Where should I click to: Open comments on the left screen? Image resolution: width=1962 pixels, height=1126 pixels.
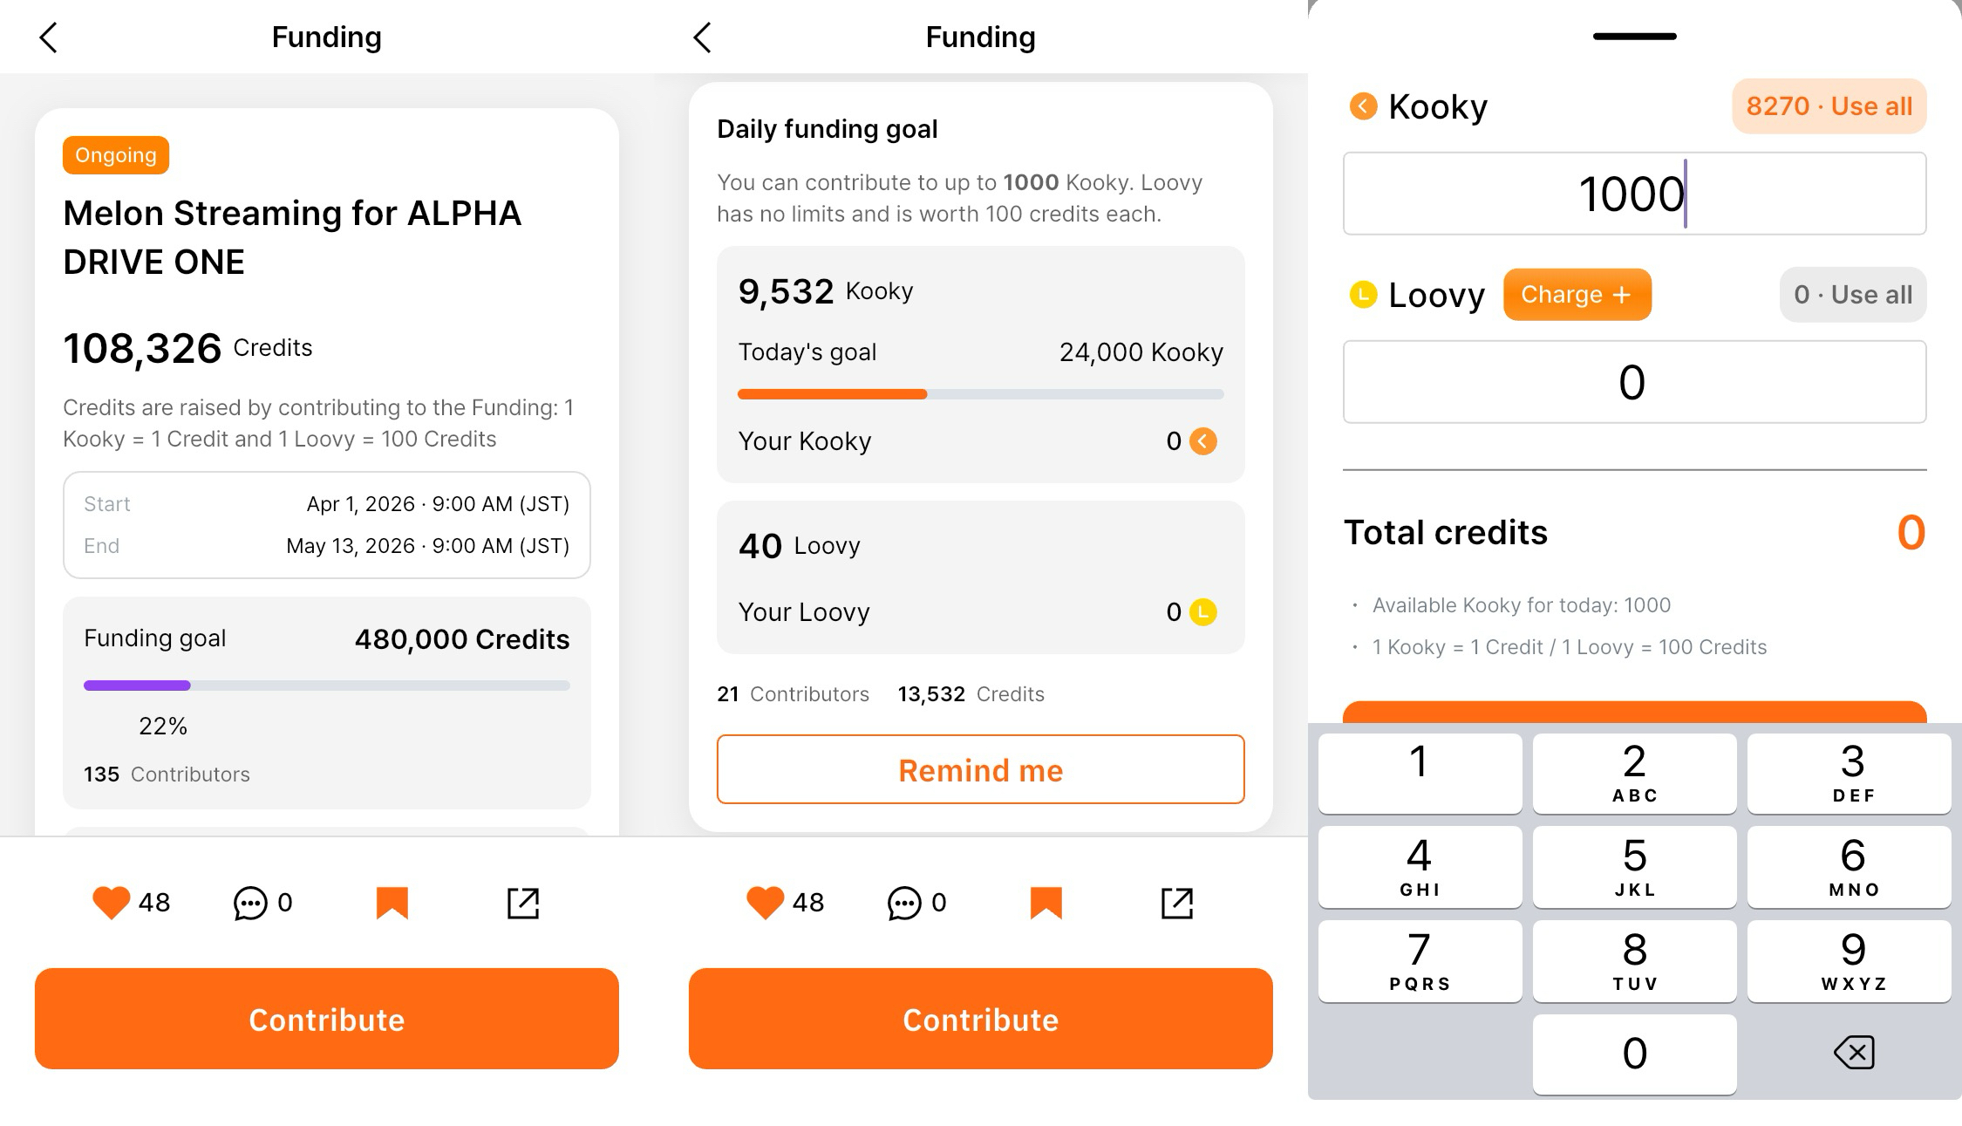(x=250, y=903)
